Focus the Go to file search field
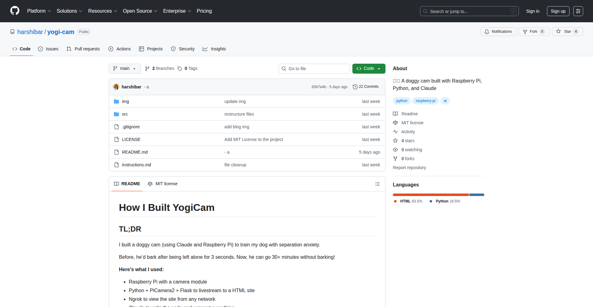This screenshot has height=307, width=593. tap(314, 69)
